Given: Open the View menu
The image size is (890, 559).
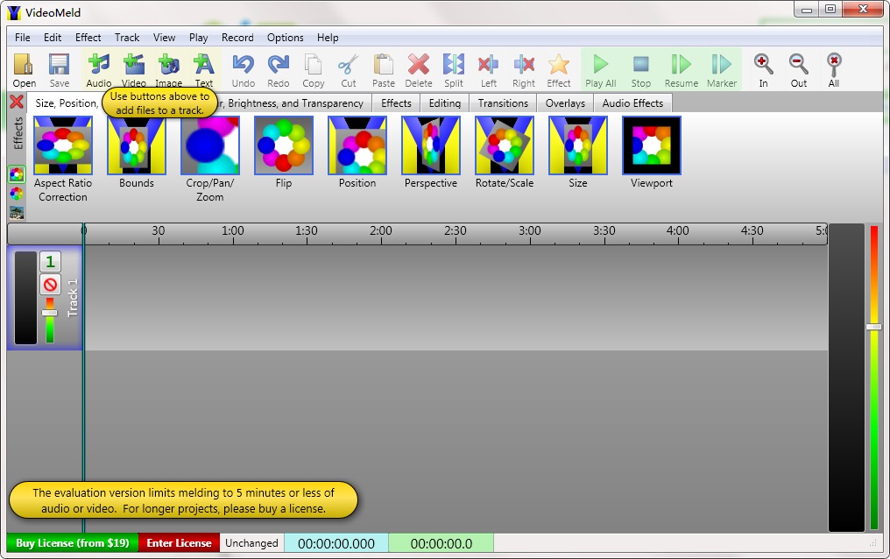Looking at the screenshot, I should [x=164, y=38].
